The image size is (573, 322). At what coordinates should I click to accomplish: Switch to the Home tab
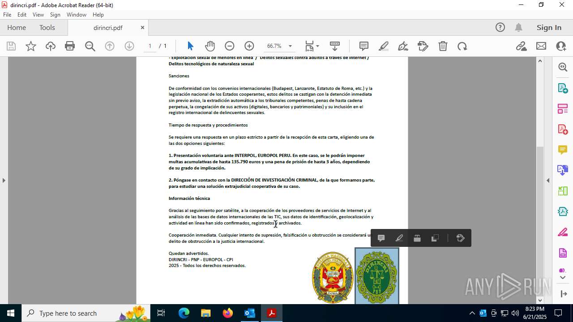tap(17, 27)
